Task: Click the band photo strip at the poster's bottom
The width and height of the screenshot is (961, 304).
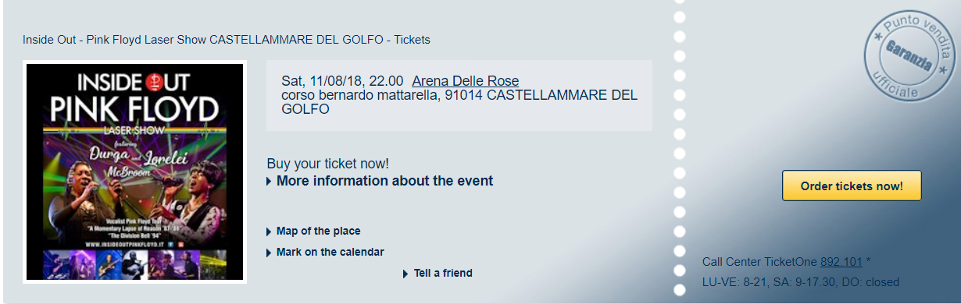Action: 136,263
